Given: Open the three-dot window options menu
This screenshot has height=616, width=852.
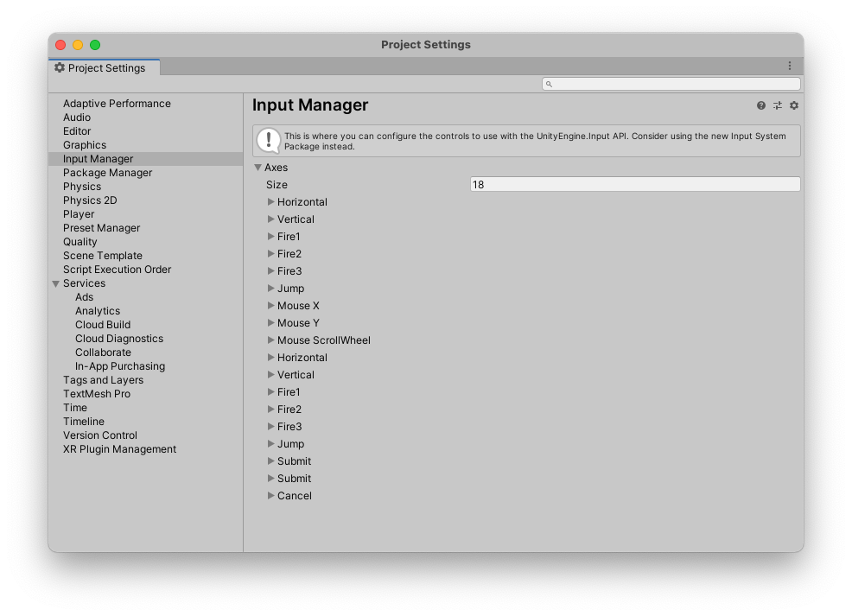Looking at the screenshot, I should point(790,66).
